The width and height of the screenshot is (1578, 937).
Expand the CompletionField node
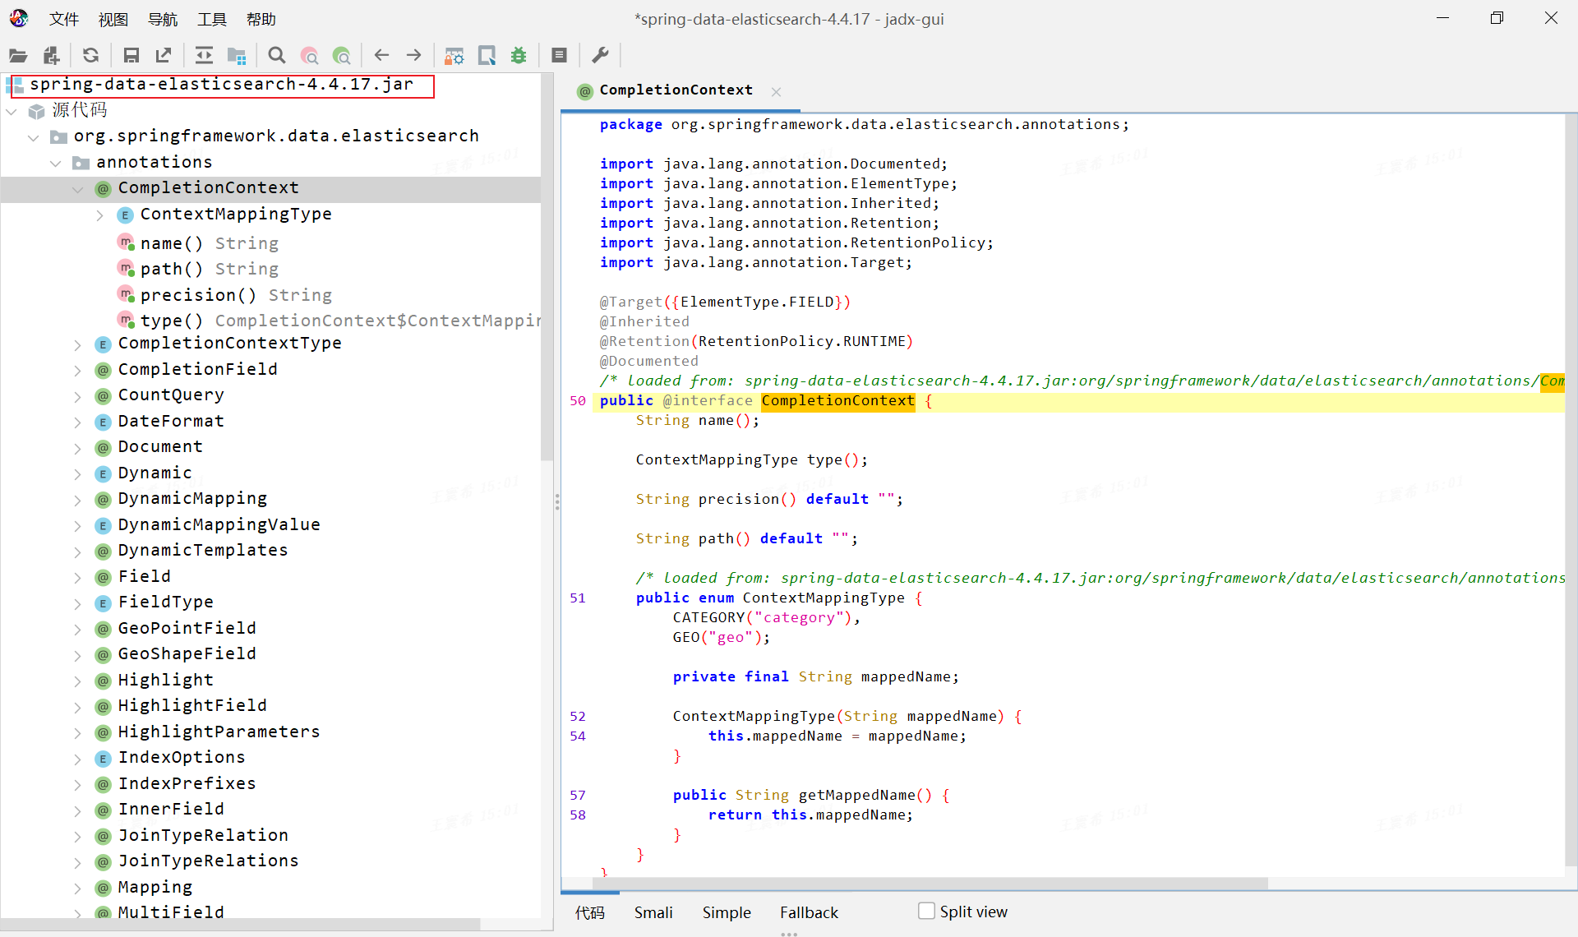[78, 371]
